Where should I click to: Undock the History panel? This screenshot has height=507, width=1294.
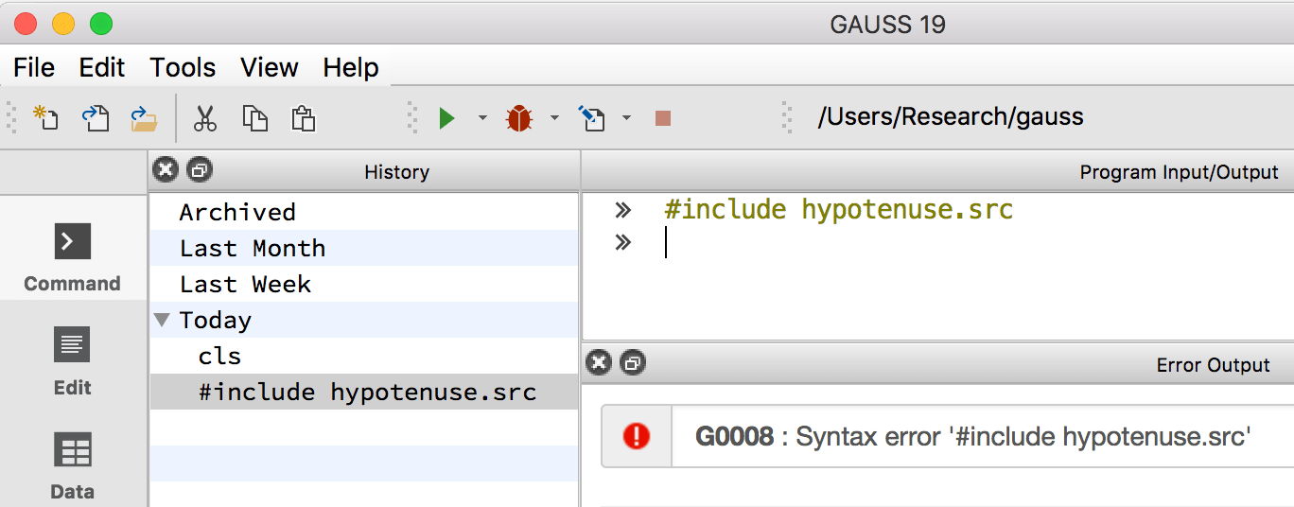point(200,170)
